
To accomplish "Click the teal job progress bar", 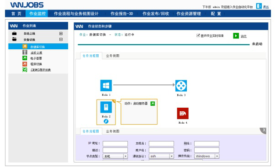I will coord(164,45).
